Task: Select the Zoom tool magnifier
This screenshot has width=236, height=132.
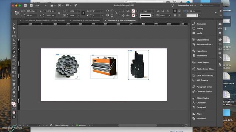Action: [14, 96]
